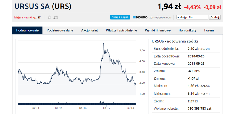Select the lip '14 marker on timeline

(35, 108)
